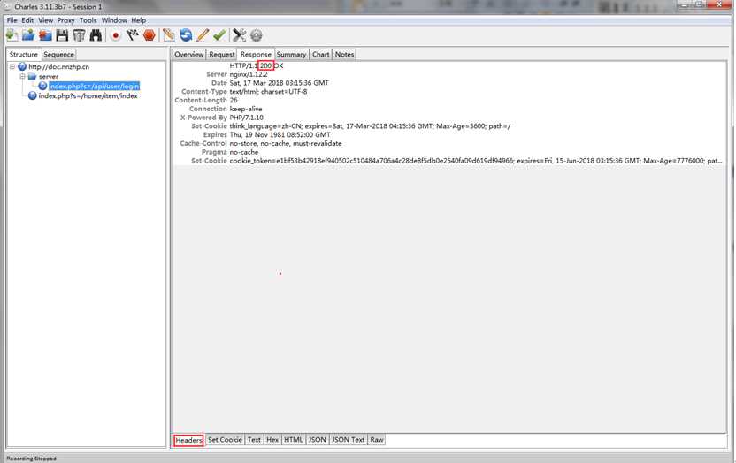Open the Help menu
Image resolution: width=736 pixels, height=463 pixels.
pyautogui.click(x=139, y=20)
